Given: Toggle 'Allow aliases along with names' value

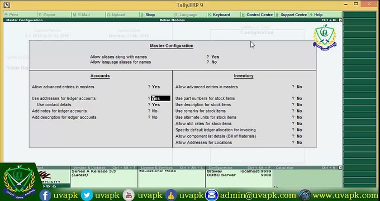Looking at the screenshot, I should (215, 57).
